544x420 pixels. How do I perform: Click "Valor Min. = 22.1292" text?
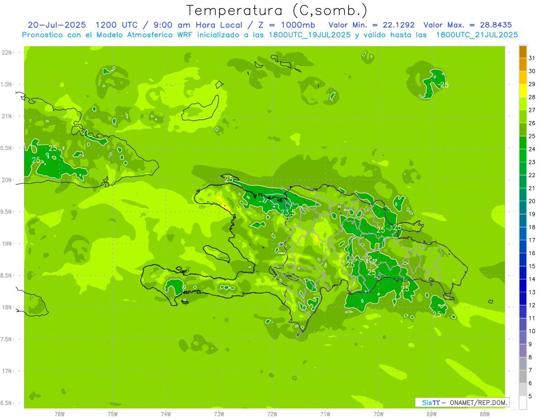pos(371,25)
